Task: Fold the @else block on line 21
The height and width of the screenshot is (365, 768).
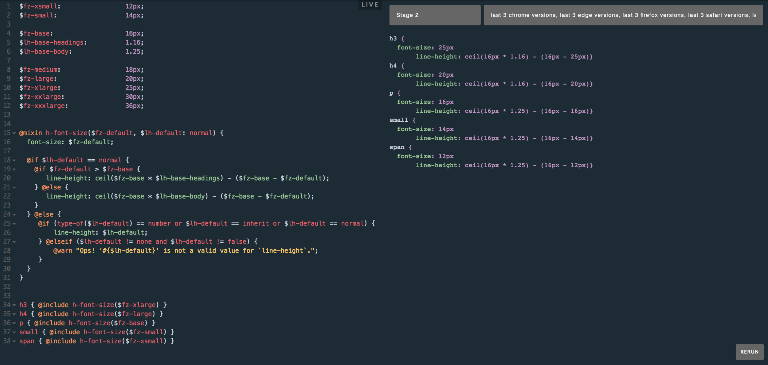Action: (x=14, y=188)
